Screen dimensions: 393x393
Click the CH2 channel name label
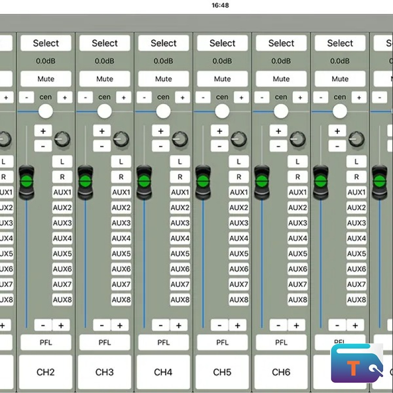46,372
